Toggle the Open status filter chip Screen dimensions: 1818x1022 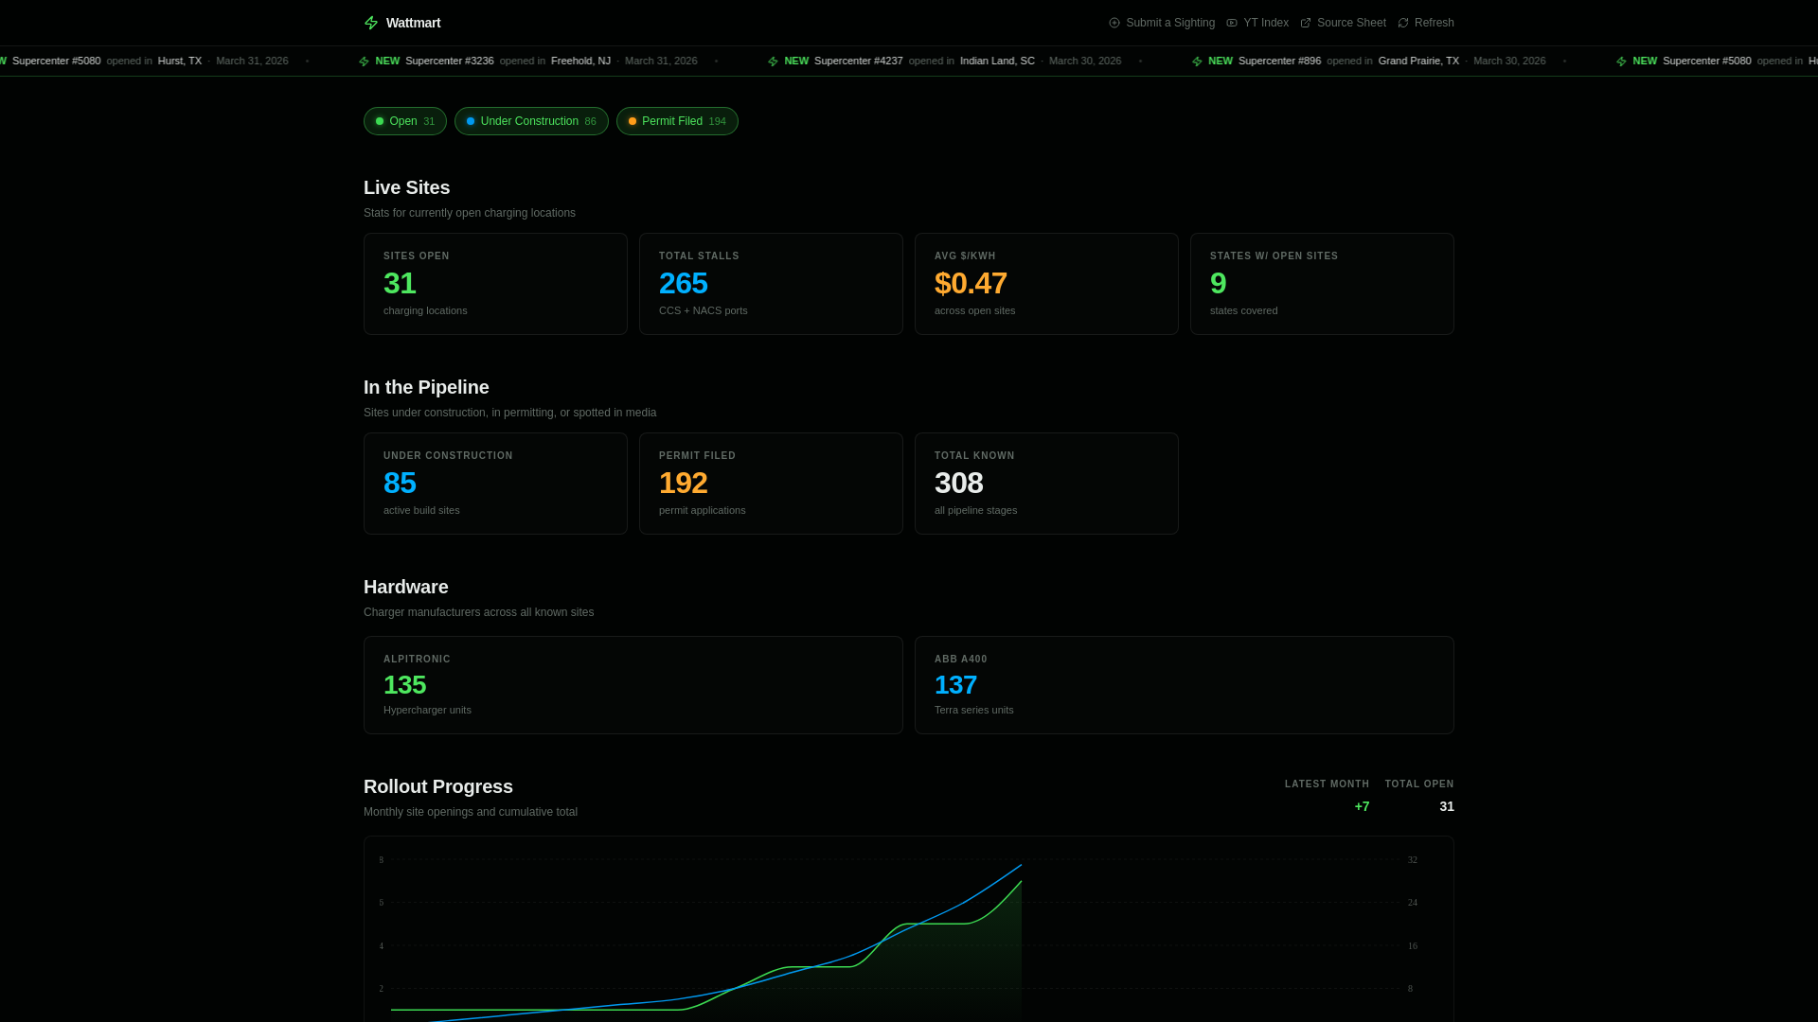pos(404,121)
